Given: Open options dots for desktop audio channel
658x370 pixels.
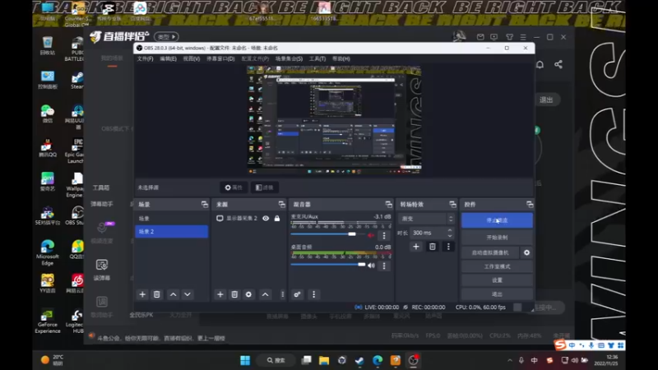Looking at the screenshot, I should (x=383, y=266).
